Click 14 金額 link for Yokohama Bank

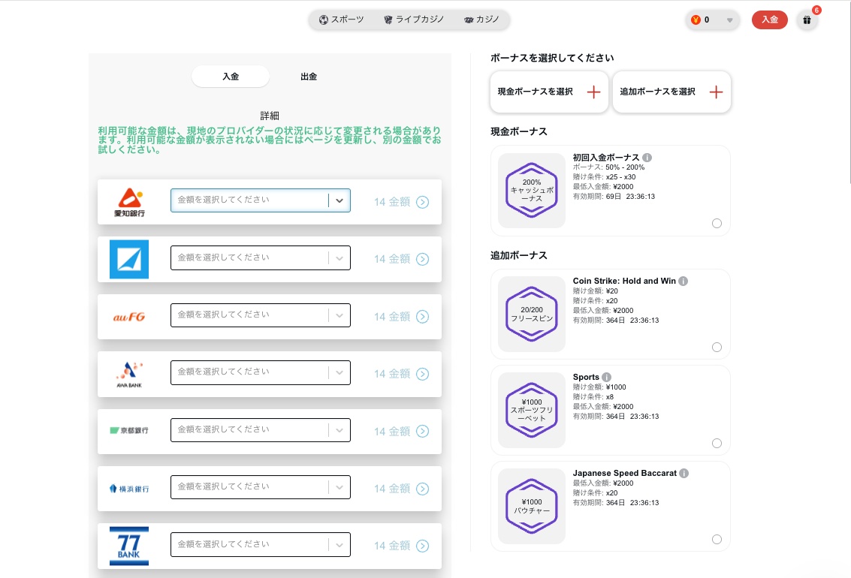click(x=392, y=489)
